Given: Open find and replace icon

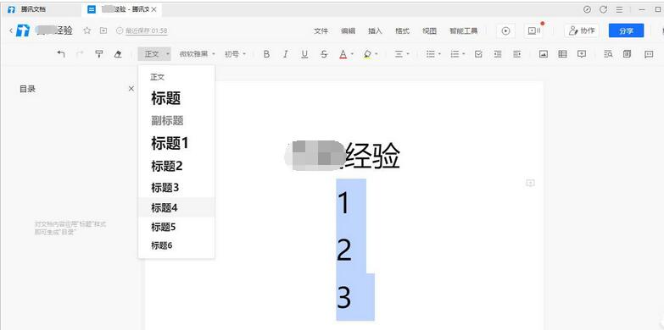Looking at the screenshot, I should point(608,54).
